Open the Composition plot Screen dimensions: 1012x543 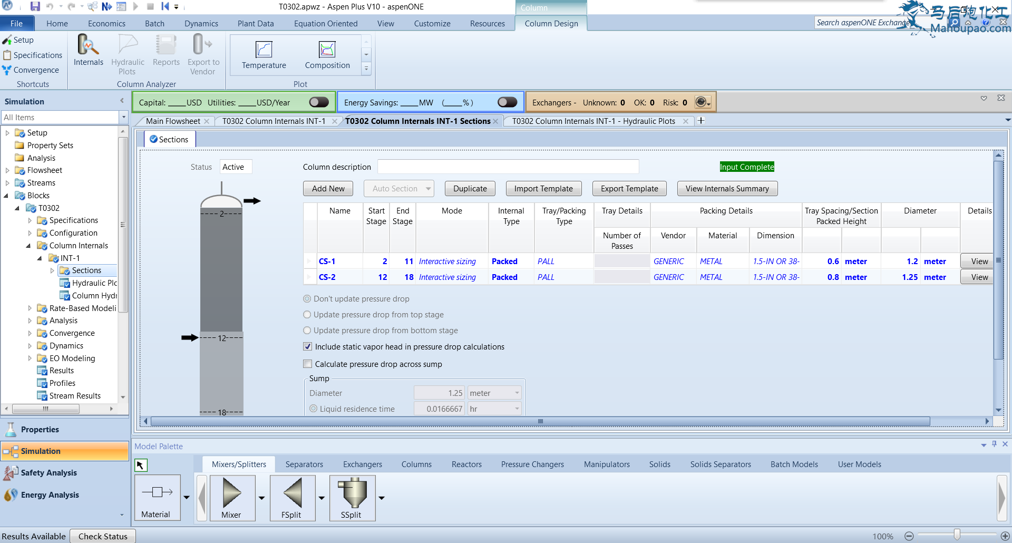pos(327,55)
